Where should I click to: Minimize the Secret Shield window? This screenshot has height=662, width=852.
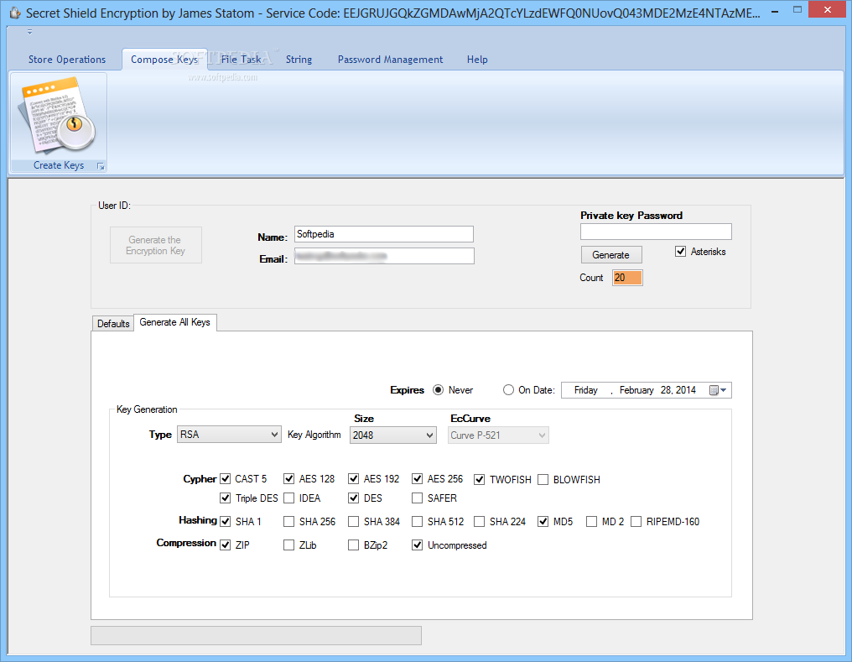pyautogui.click(x=775, y=11)
